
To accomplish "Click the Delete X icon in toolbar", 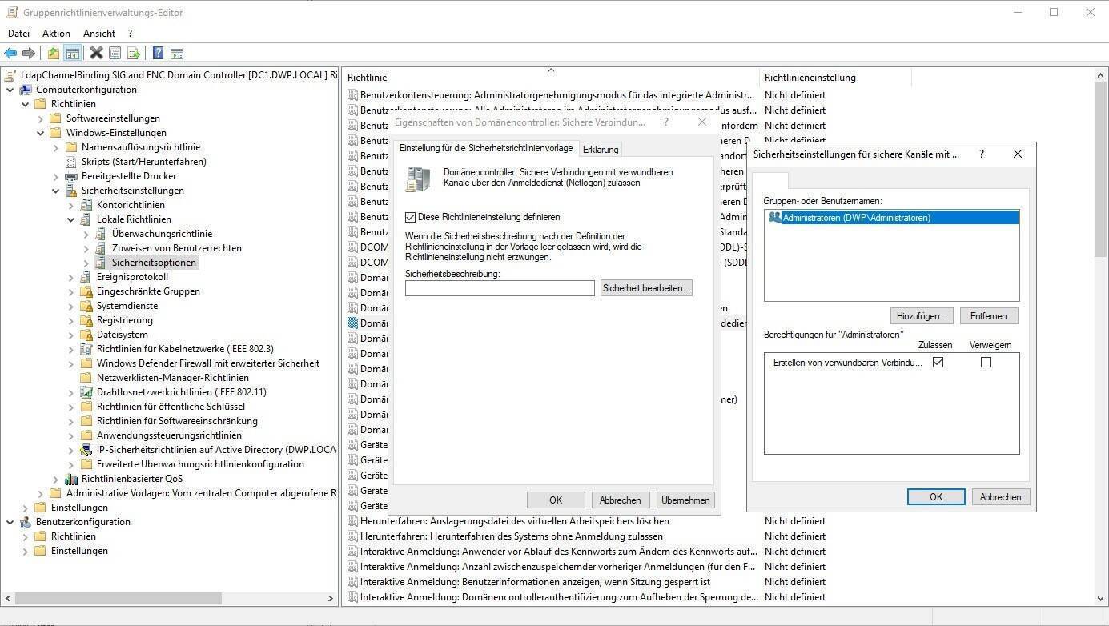I will [96, 54].
